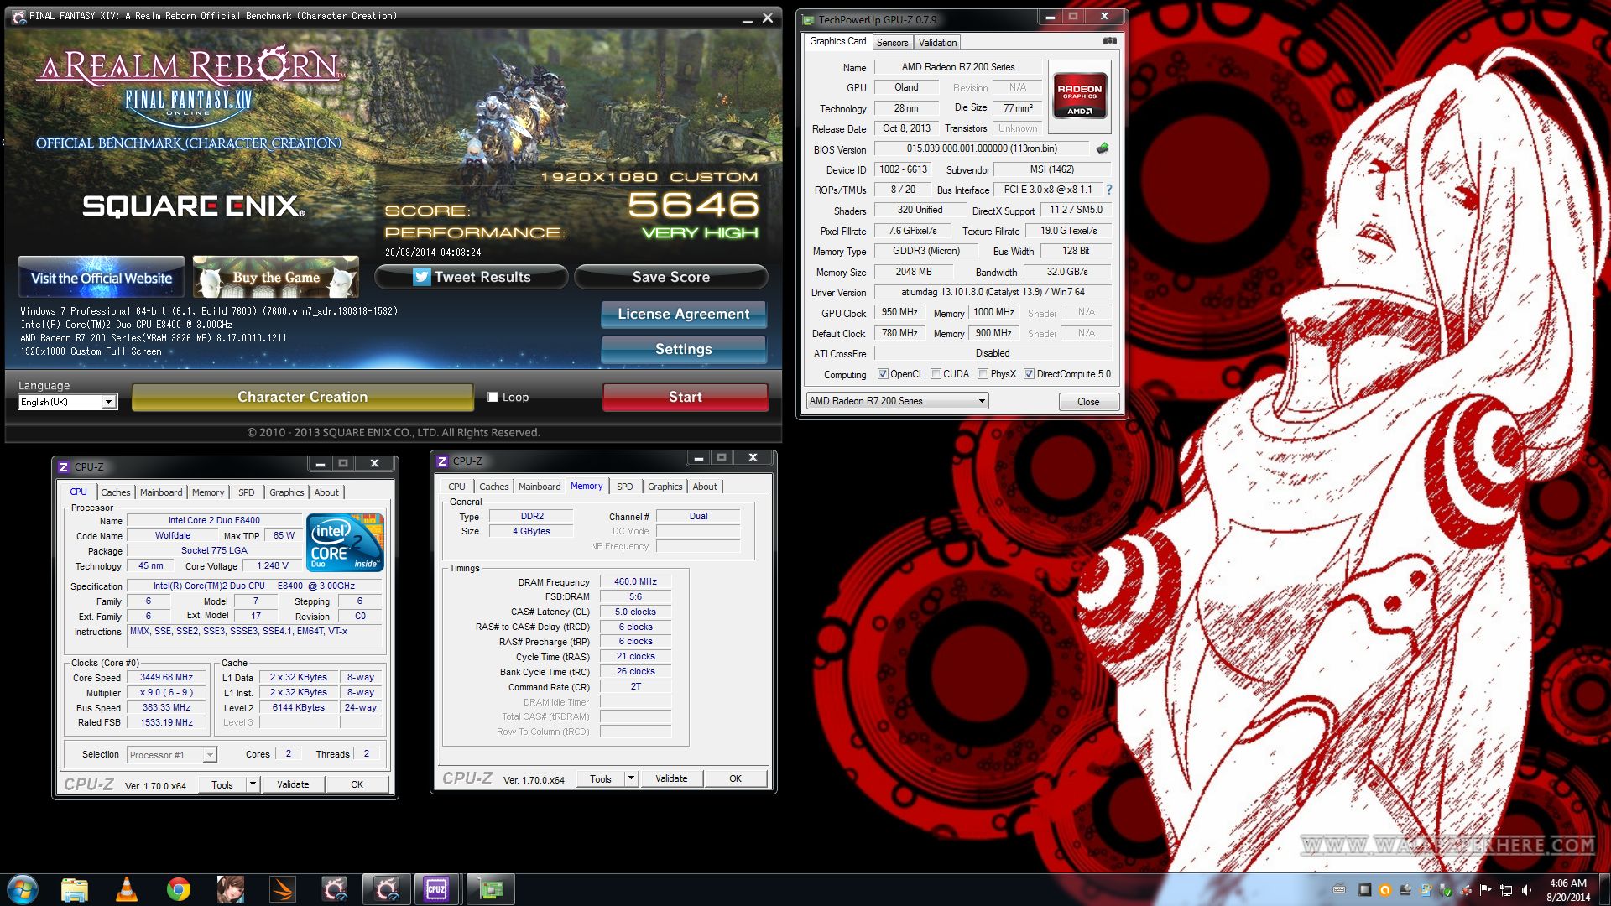1611x906 pixels.
Task: Click the keyboard icon in the system tray
Action: 1339,889
